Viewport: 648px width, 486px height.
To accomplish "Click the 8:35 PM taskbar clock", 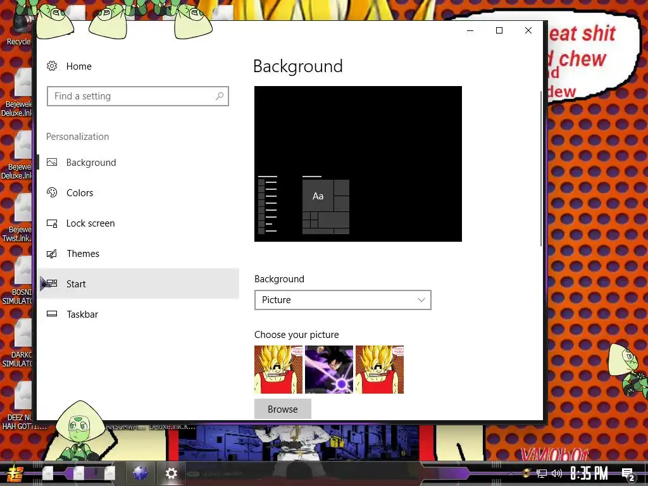I will 589,473.
